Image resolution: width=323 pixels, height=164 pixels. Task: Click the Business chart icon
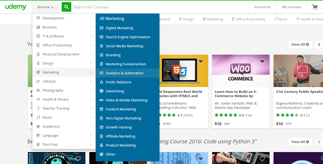click(x=38, y=27)
